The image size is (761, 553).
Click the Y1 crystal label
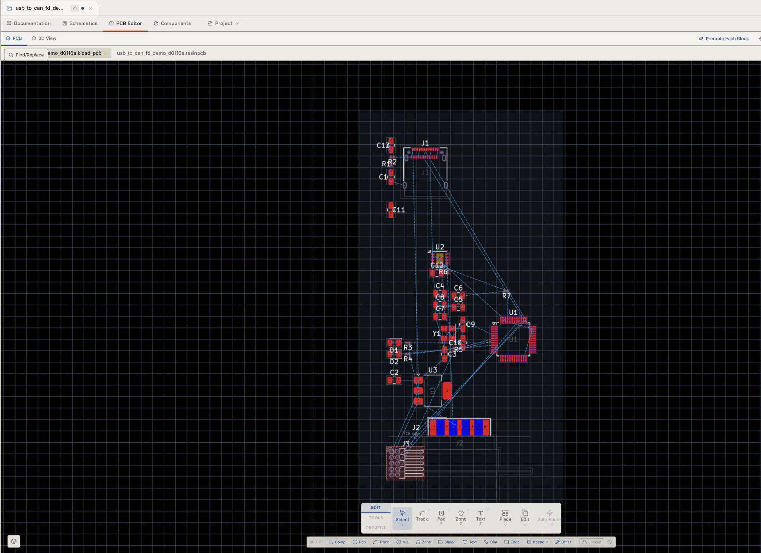click(x=436, y=334)
